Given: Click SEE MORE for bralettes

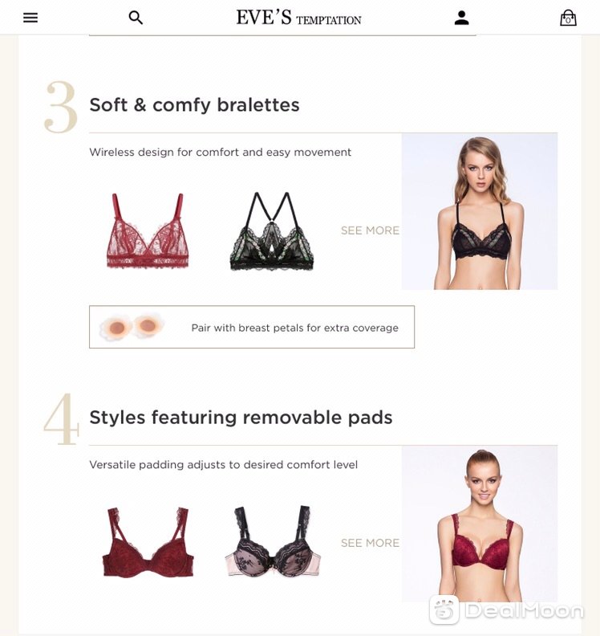Looking at the screenshot, I should click(370, 230).
